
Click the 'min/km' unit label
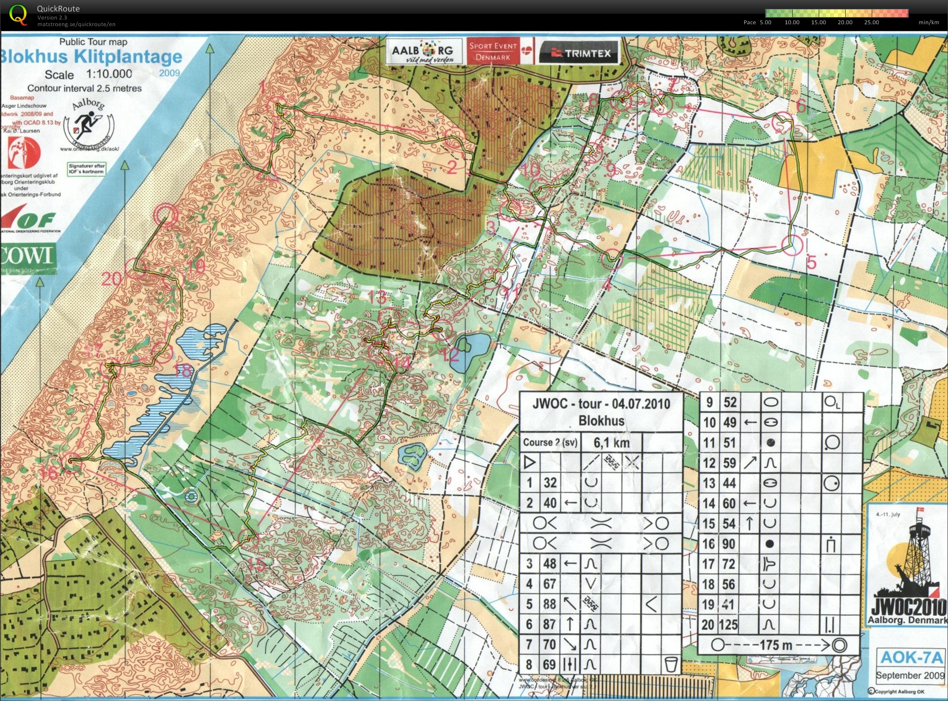click(929, 22)
